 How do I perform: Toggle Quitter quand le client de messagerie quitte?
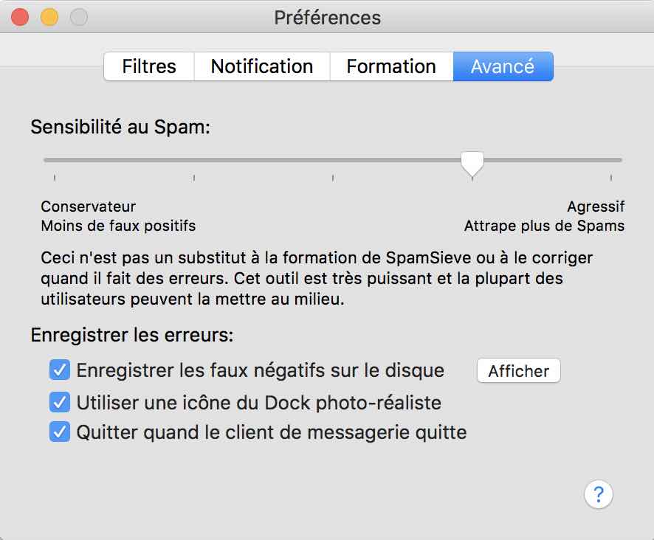coord(60,432)
